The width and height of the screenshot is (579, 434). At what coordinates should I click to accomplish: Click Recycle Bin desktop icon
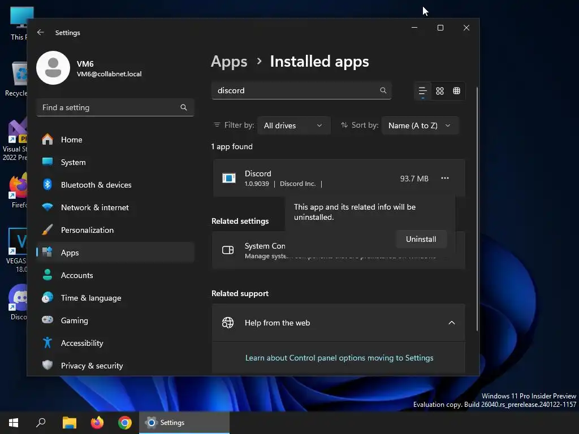pyautogui.click(x=16, y=79)
